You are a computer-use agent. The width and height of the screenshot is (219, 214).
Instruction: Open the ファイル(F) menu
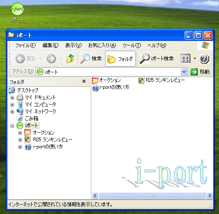point(25,45)
